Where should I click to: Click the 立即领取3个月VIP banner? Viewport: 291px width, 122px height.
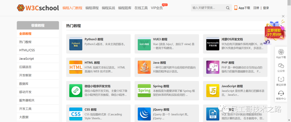point(274,33)
